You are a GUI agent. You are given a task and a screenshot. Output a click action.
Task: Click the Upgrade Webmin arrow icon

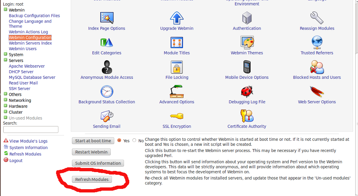click(177, 18)
